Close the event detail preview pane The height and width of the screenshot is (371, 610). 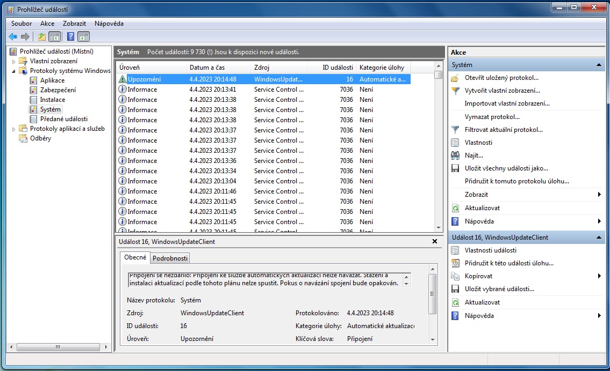point(435,242)
